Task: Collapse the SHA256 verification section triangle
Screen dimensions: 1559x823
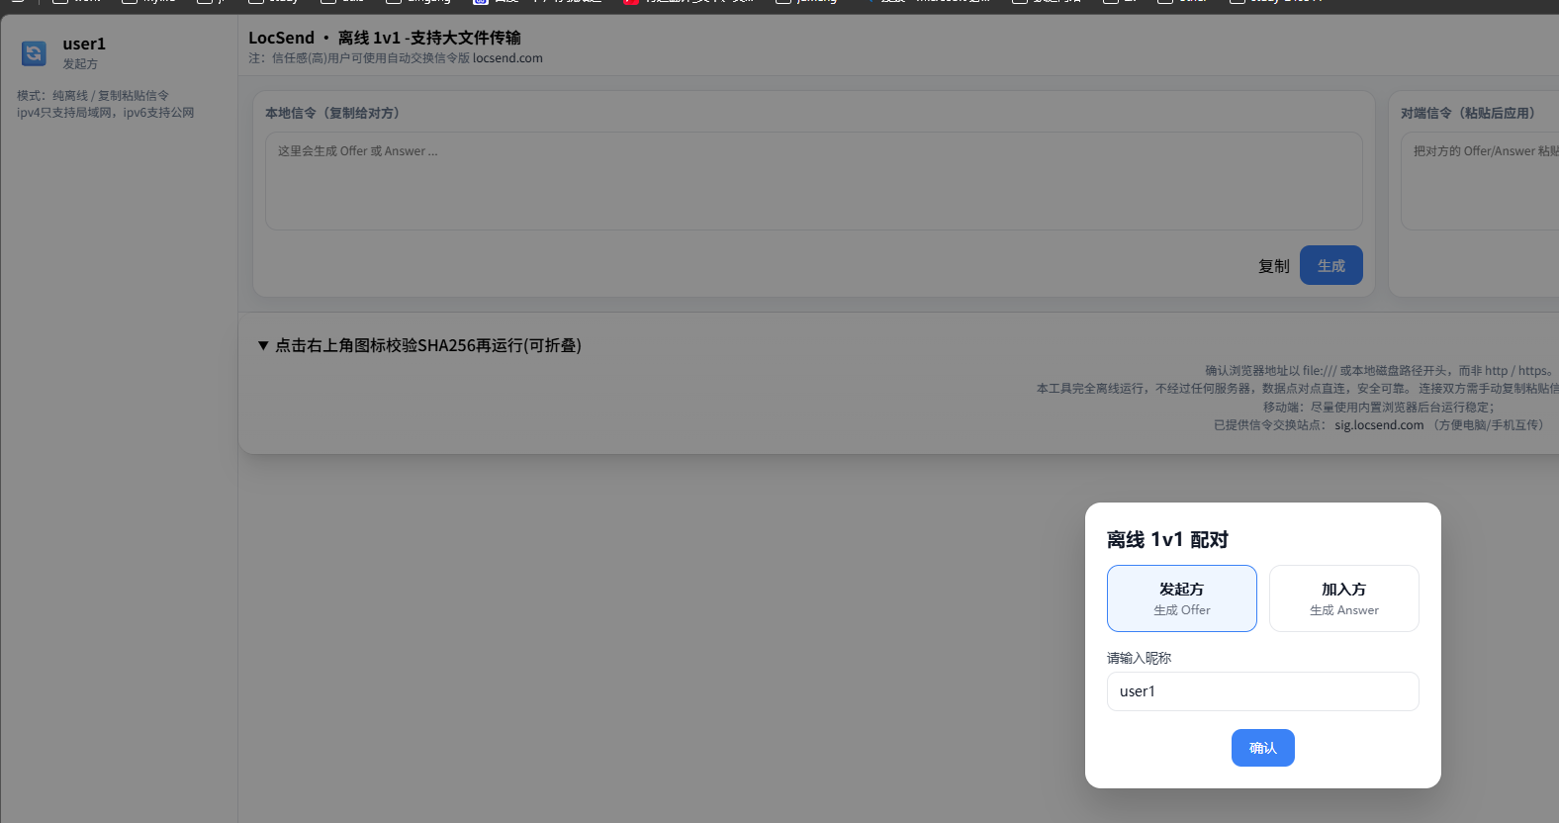Action: [263, 346]
